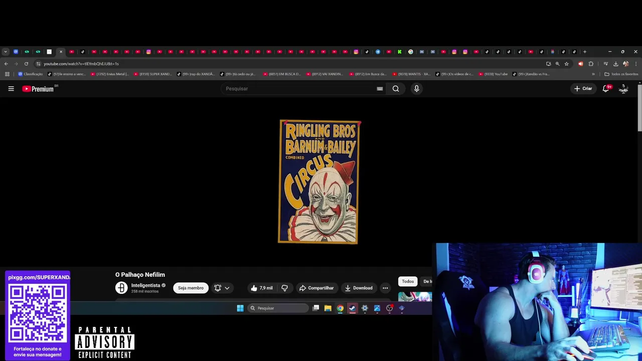Switch to the Telegram tab
Viewport: 642px width, 361px height.
coord(378,52)
